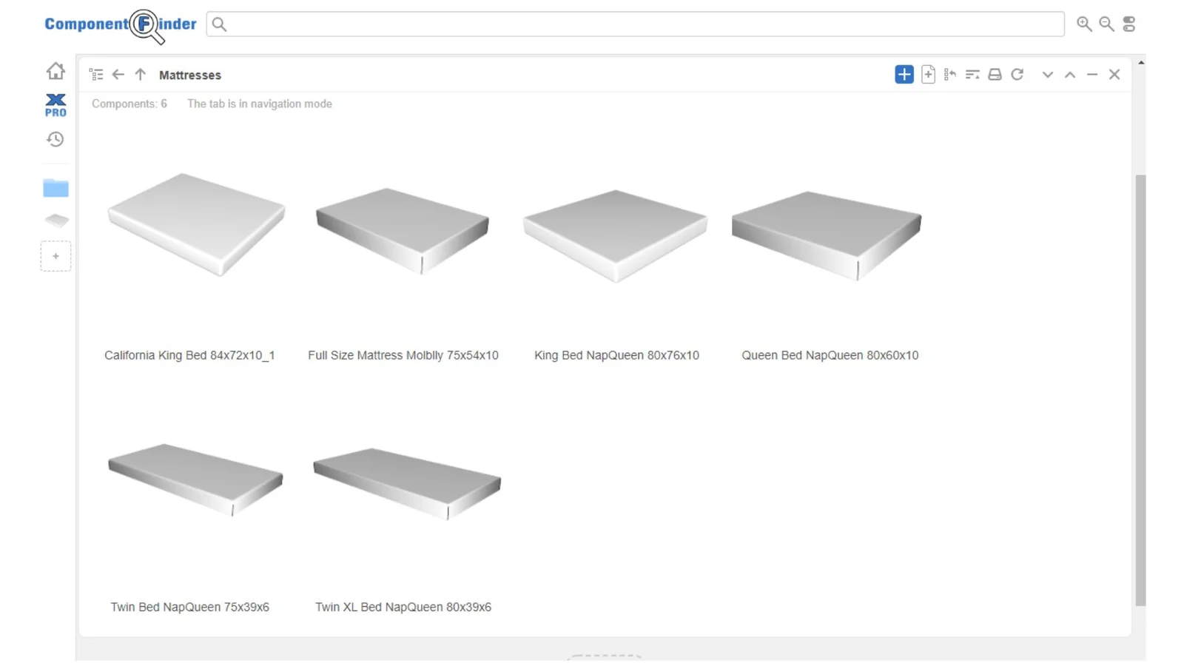The image size is (1184, 666).
Task: Collapse the panel using the up chevron
Action: click(1070, 74)
